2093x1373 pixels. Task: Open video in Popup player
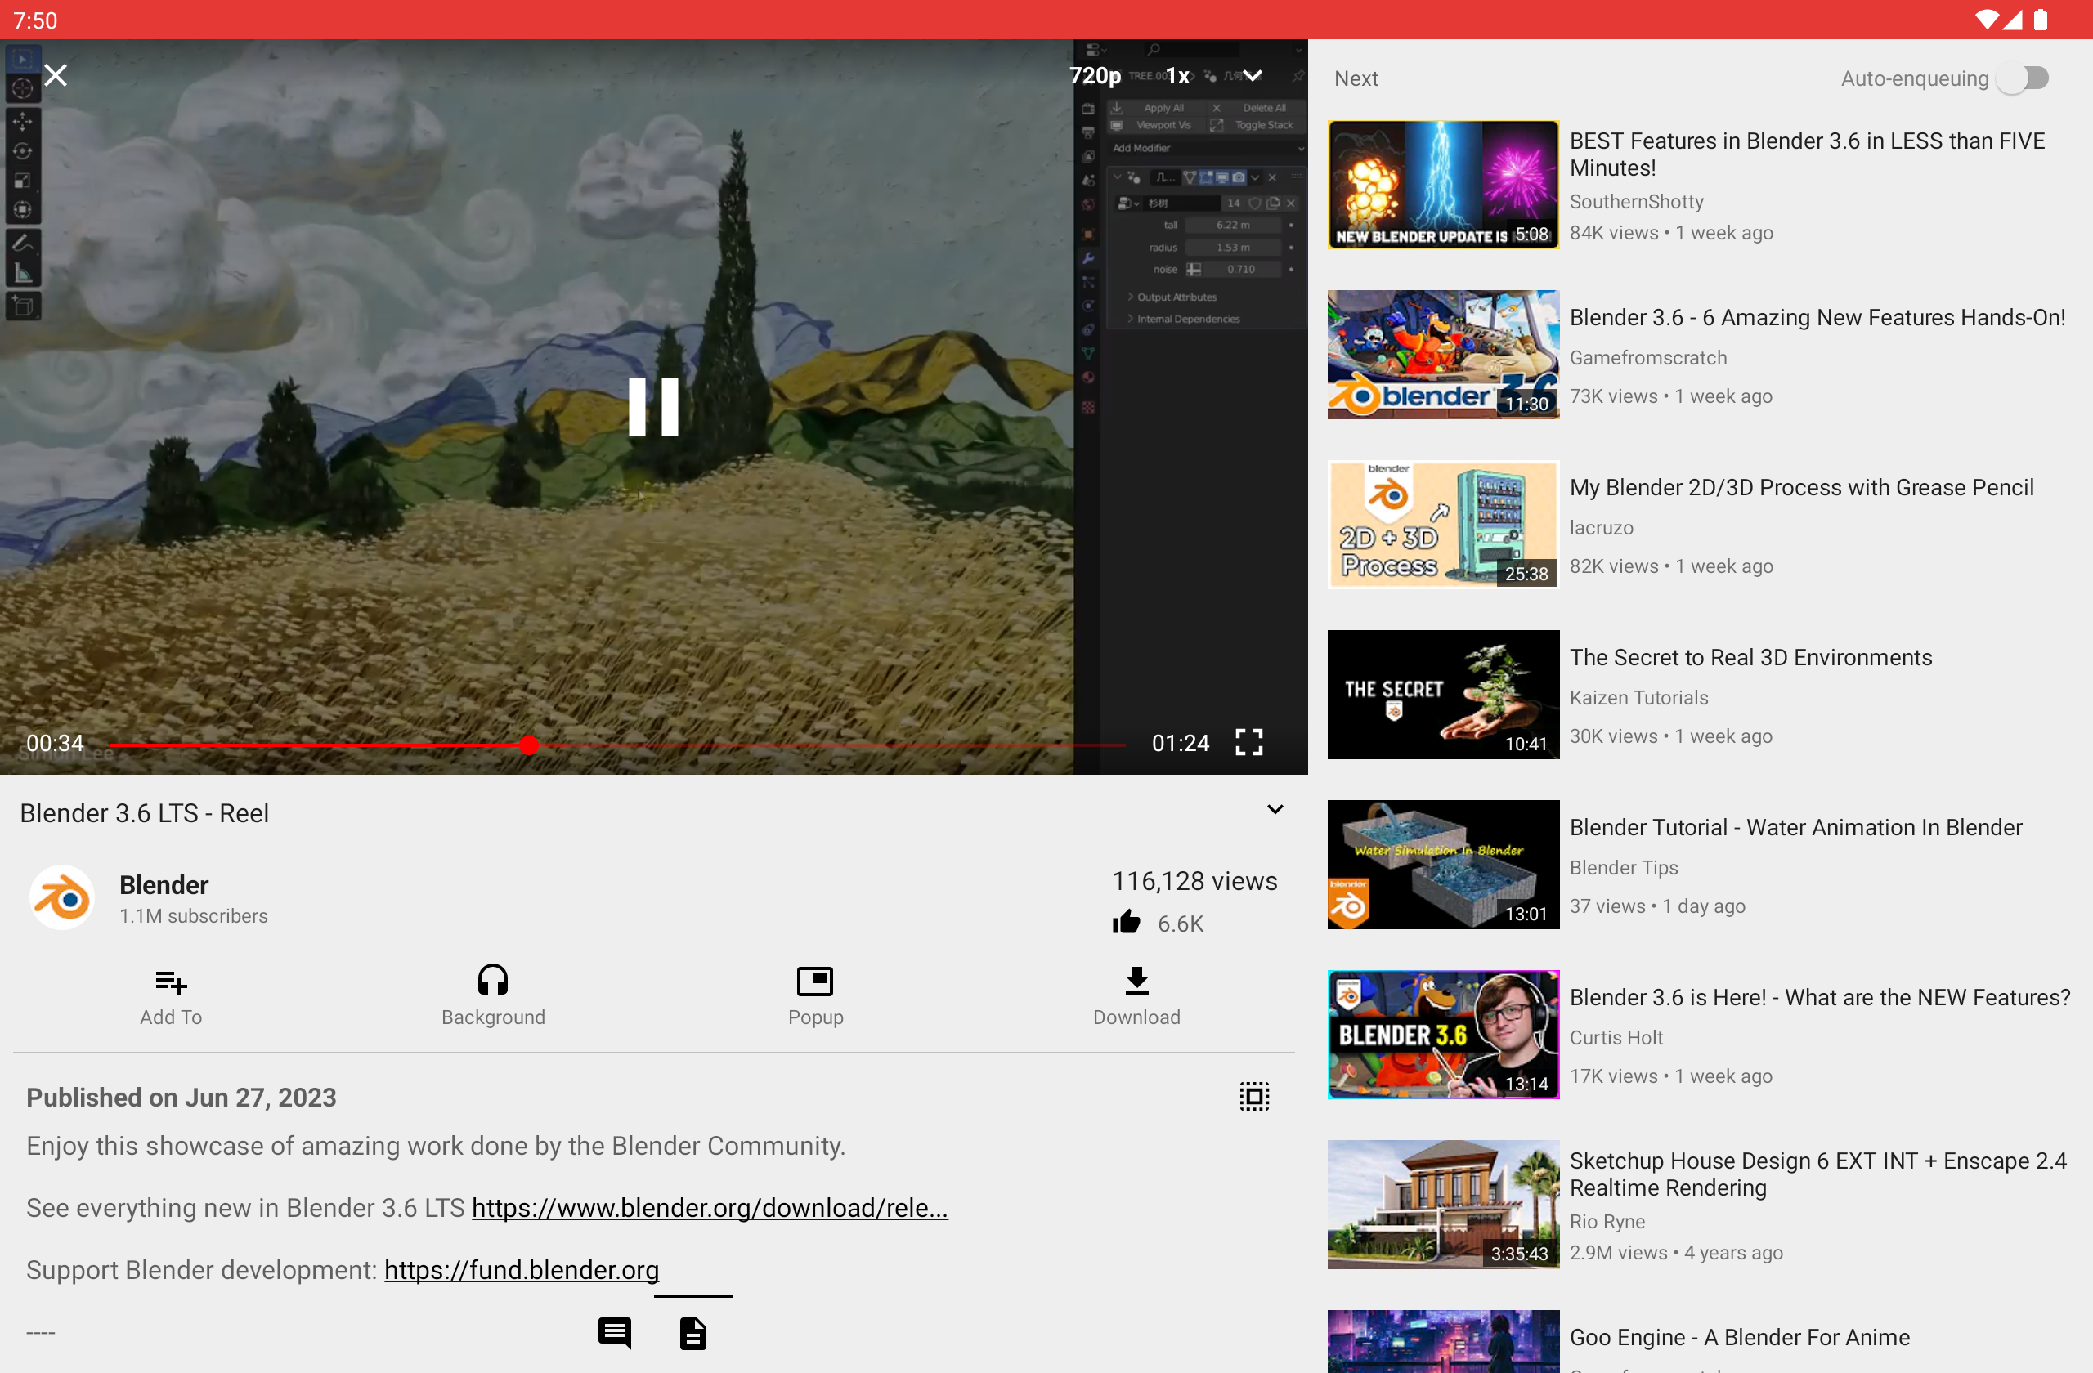coord(814,981)
